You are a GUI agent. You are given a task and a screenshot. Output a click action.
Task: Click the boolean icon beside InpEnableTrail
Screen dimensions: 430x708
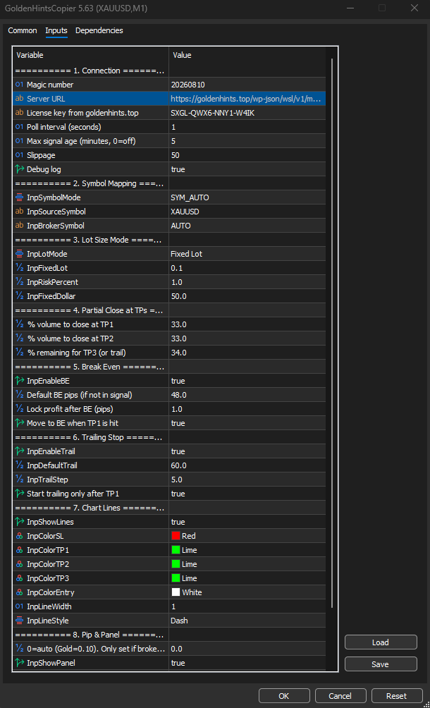[20, 451]
